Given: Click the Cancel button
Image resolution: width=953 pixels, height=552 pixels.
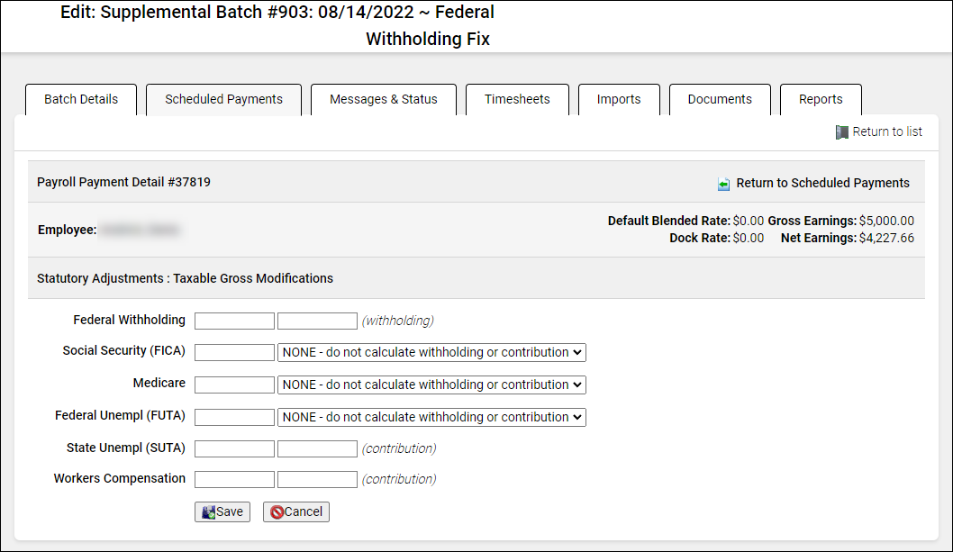Looking at the screenshot, I should tap(296, 511).
